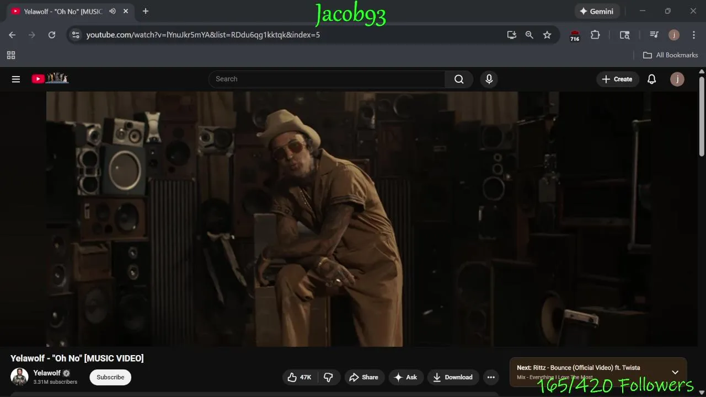Open Yelawolf channel avatar
Image resolution: width=706 pixels, height=397 pixels.
tap(19, 377)
